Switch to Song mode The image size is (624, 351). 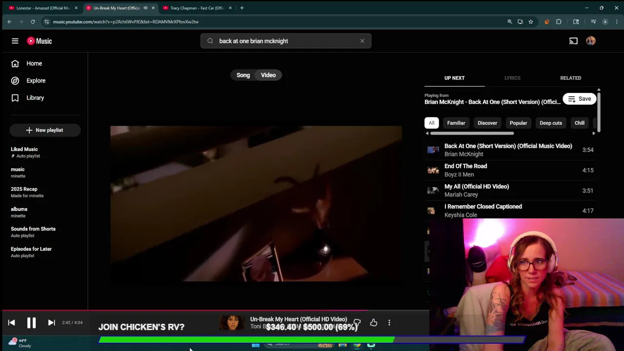[243, 75]
